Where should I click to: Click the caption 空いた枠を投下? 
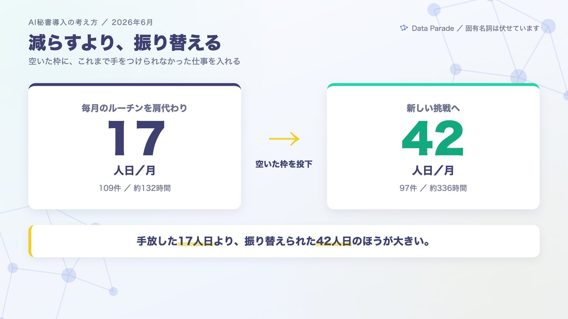(x=284, y=164)
